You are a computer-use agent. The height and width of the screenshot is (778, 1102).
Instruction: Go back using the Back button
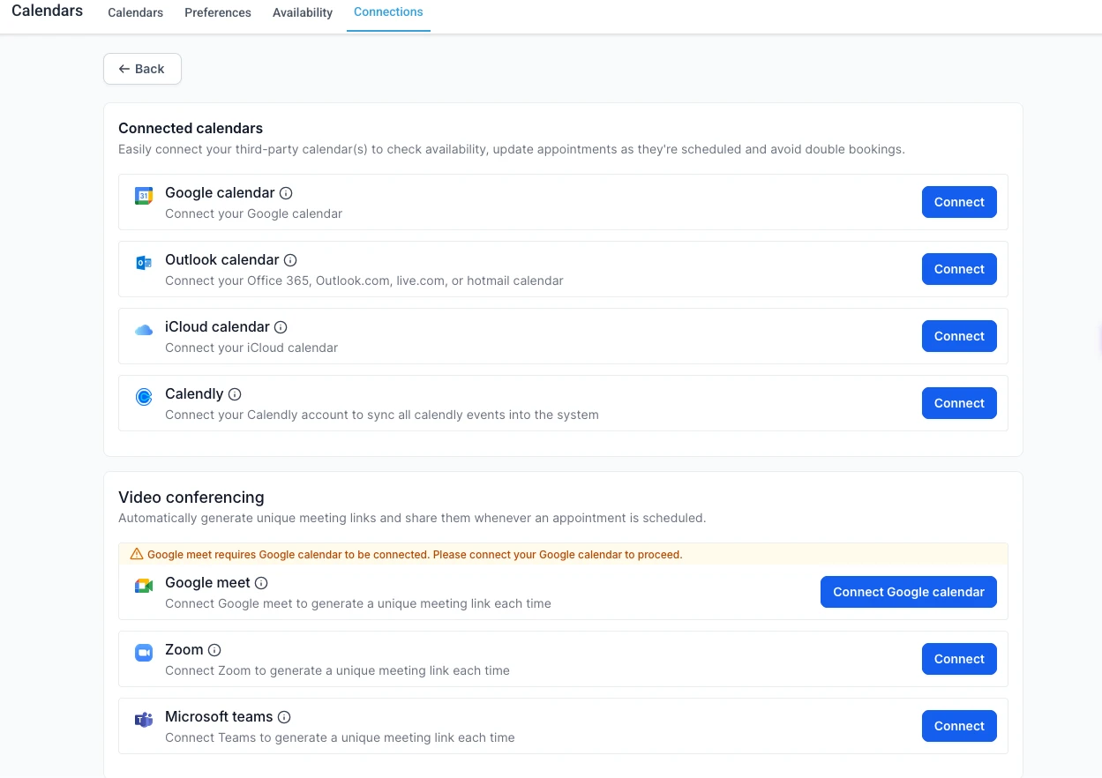tap(142, 69)
